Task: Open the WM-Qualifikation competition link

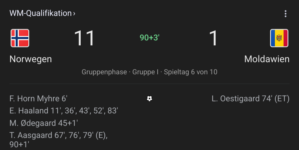Action: coord(42,13)
